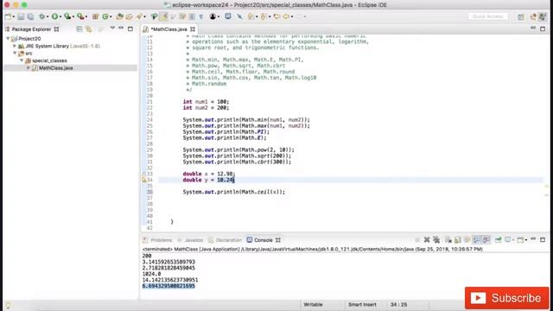The height and width of the screenshot is (311, 553).
Task: Open Run button dropdown arrow
Action: tap(60, 16)
